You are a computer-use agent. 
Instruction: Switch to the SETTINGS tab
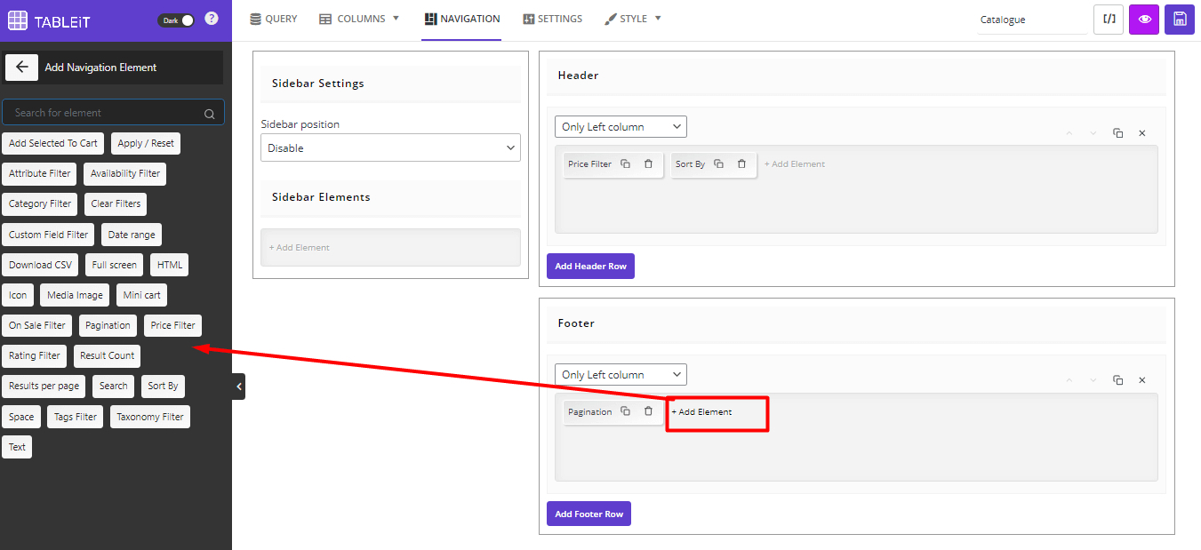(x=552, y=19)
